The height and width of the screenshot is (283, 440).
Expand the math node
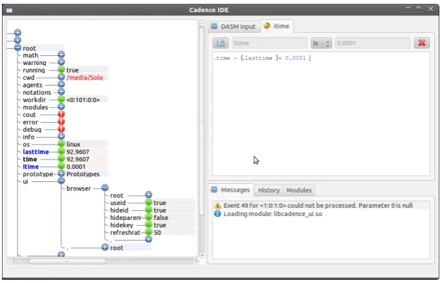click(x=61, y=55)
